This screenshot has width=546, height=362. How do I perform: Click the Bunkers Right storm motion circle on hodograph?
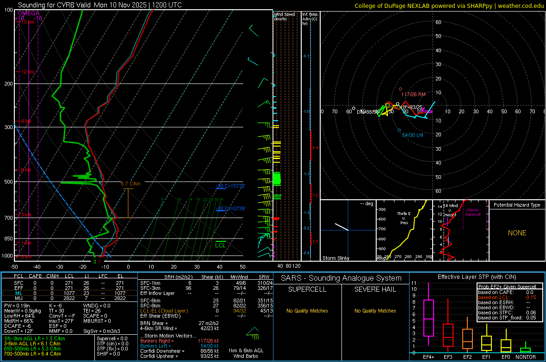(x=400, y=89)
